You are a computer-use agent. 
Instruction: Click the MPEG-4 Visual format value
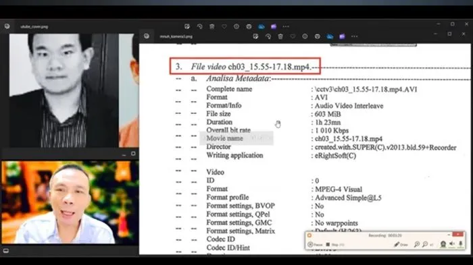point(339,189)
